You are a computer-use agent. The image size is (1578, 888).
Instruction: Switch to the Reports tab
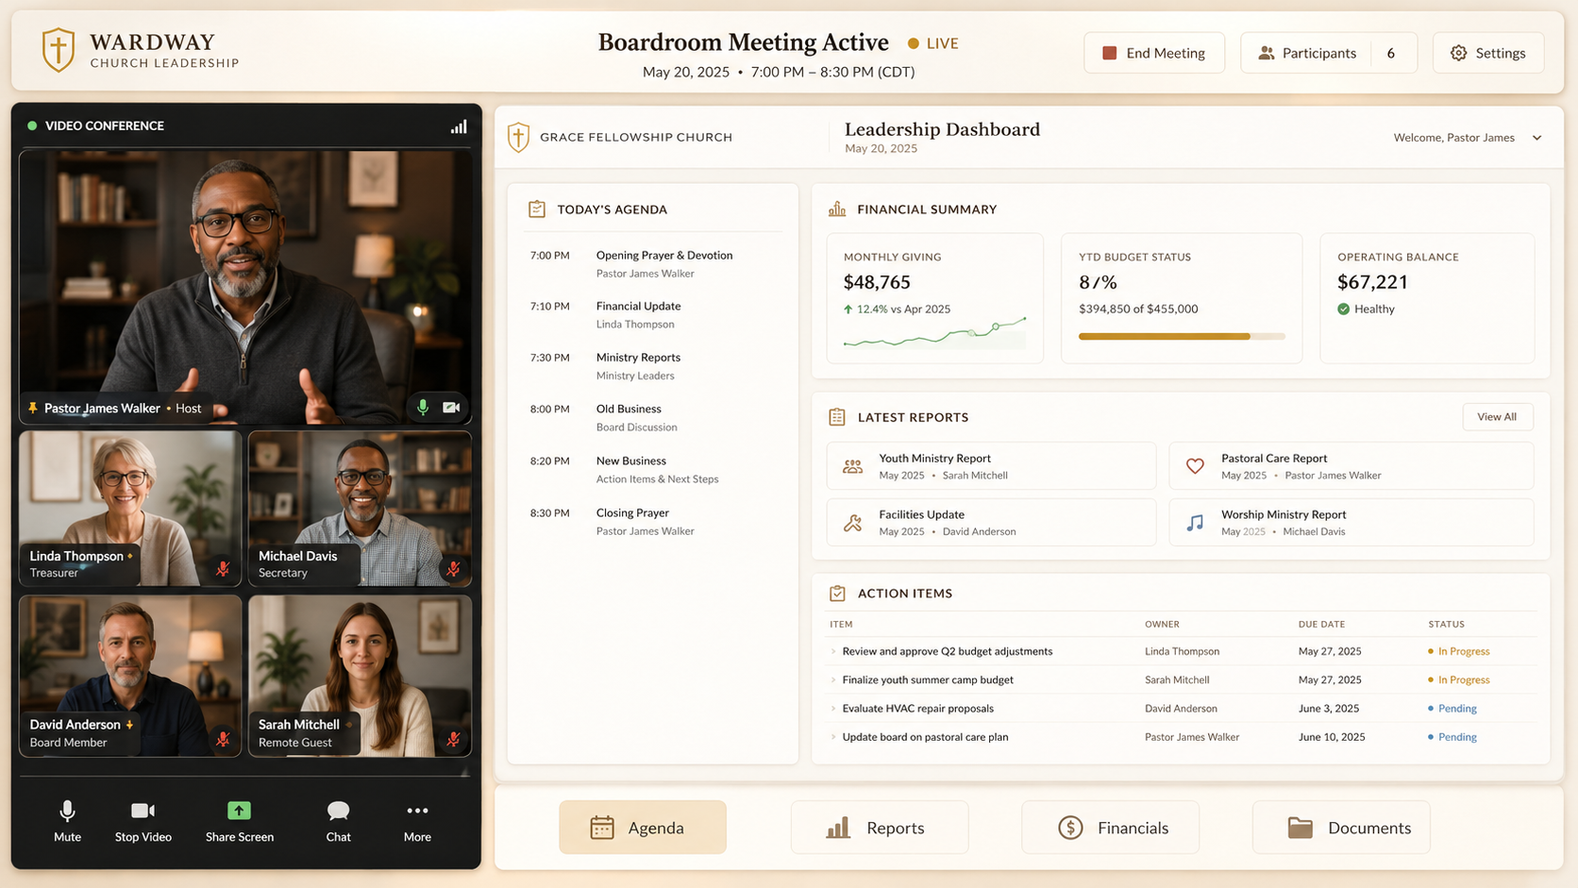coord(880,828)
